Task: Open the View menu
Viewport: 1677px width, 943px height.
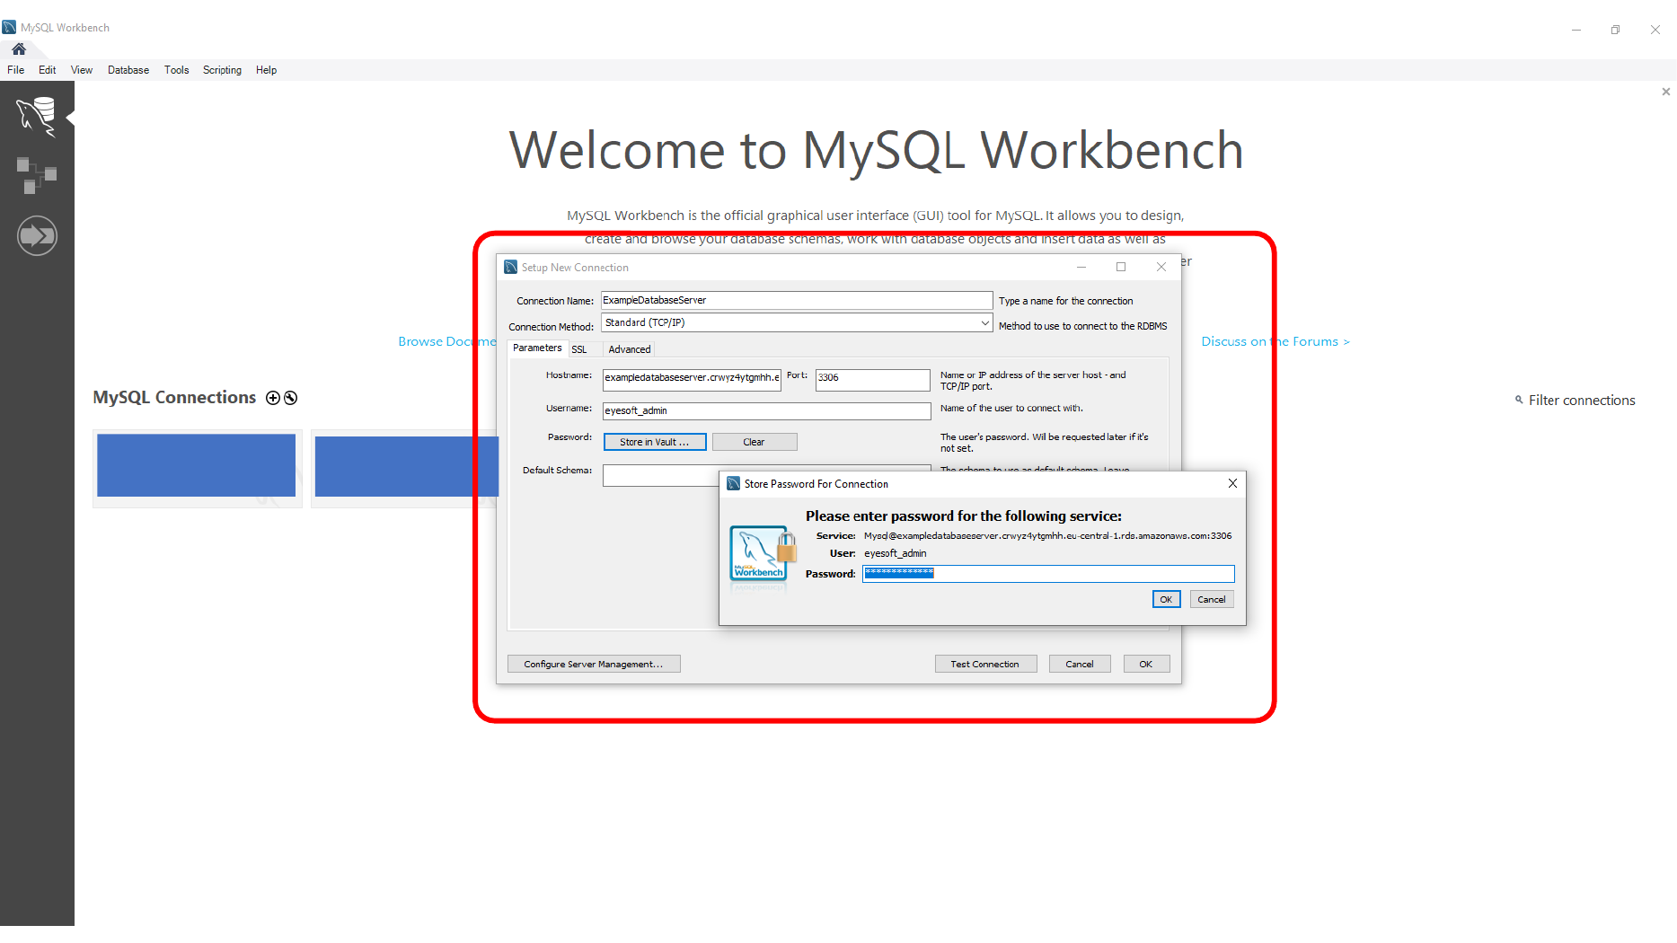Action: click(82, 70)
